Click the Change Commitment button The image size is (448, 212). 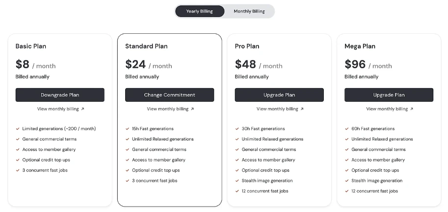pyautogui.click(x=169, y=95)
